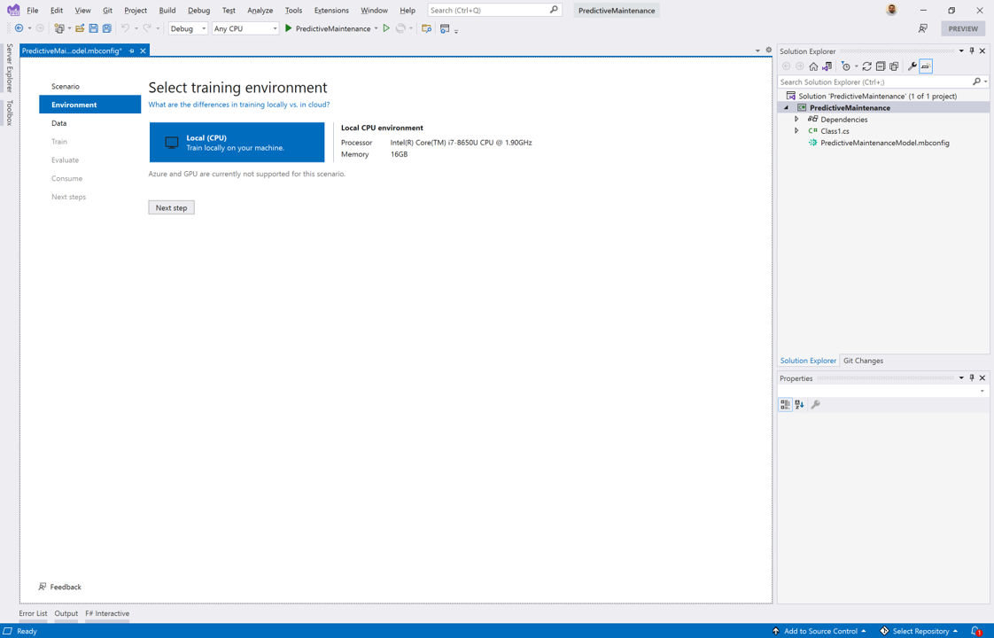Open the Analyze menu

[260, 10]
